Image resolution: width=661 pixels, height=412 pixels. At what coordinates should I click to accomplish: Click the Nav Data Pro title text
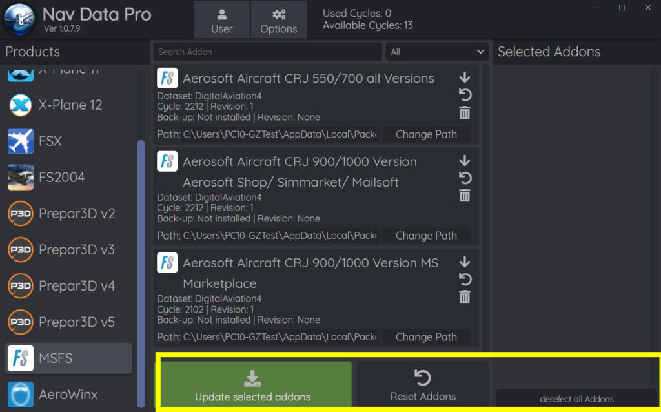point(97,14)
